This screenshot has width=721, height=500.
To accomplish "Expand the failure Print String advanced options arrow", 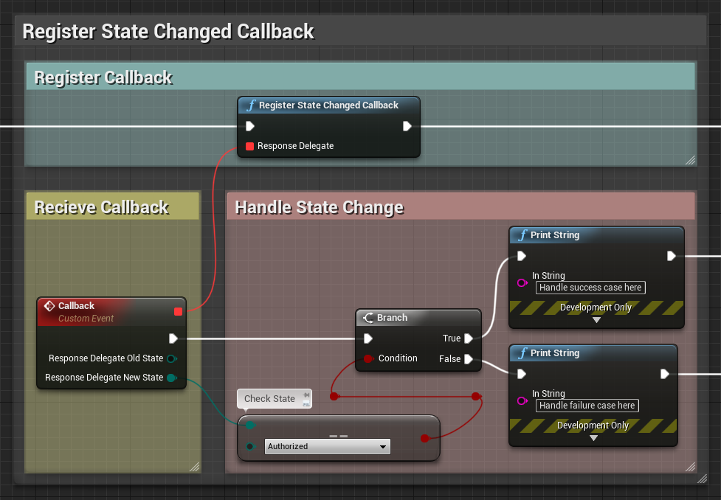I will click(593, 438).
